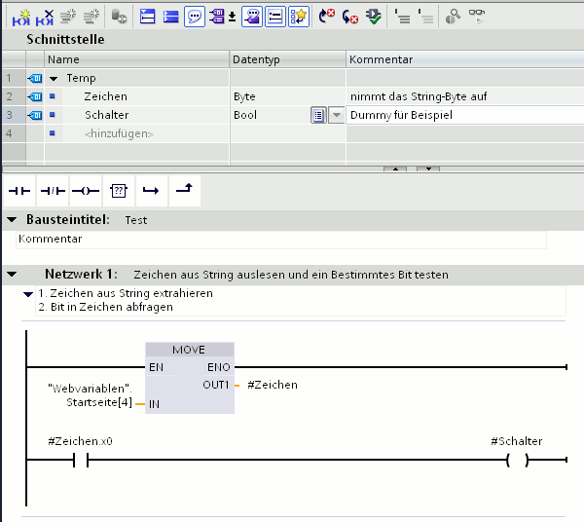Select the Name column header
The width and height of the screenshot is (584, 522).
[x=136, y=59]
